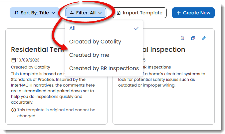Click the sort arrows icon
Viewport: 225px width, 134px height.
[16, 13]
